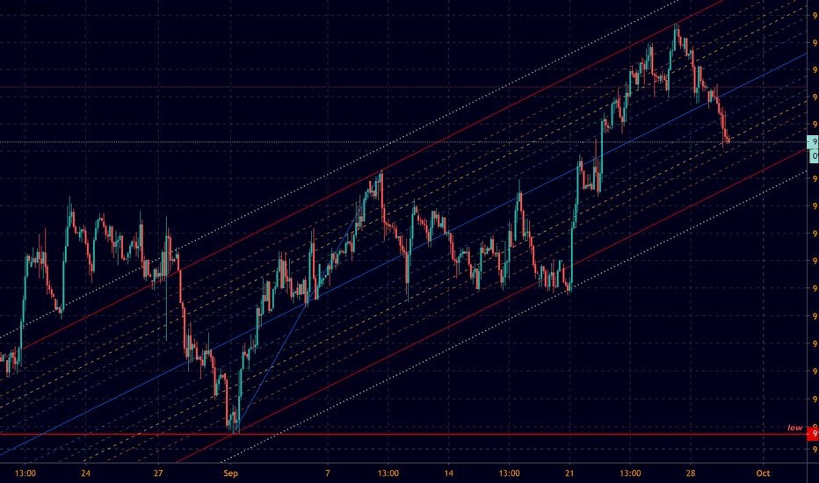Click the '14' date label on time axis
Viewport: 819px width, 483px height.
pos(449,473)
